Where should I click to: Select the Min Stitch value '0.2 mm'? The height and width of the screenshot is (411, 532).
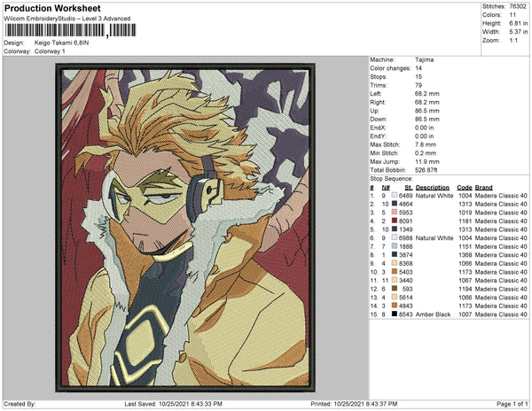coord(426,153)
